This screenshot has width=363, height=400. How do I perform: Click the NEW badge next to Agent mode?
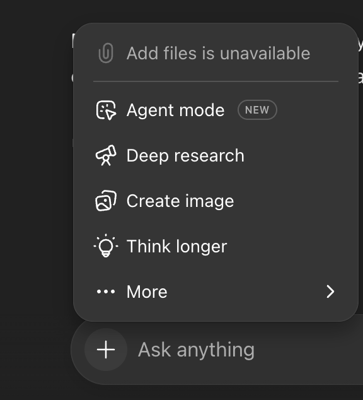click(x=257, y=110)
